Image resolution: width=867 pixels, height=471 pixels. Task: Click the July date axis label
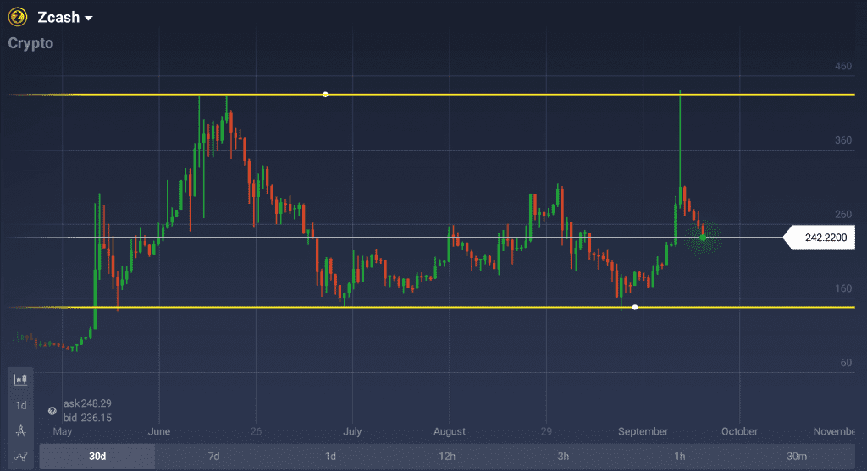352,431
